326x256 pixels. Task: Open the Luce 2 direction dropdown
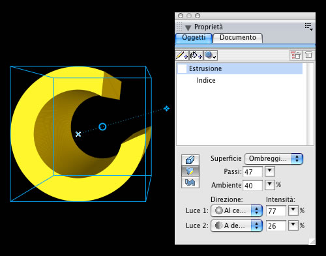(x=237, y=226)
